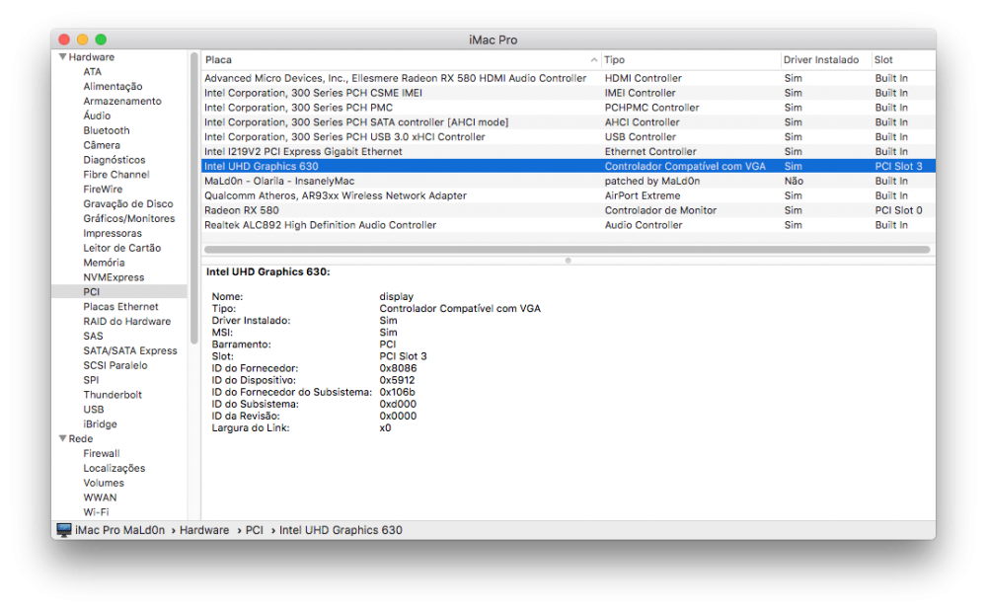
Task: Select the 300 Series PCH CSME IMEI row
Action: pos(568,93)
